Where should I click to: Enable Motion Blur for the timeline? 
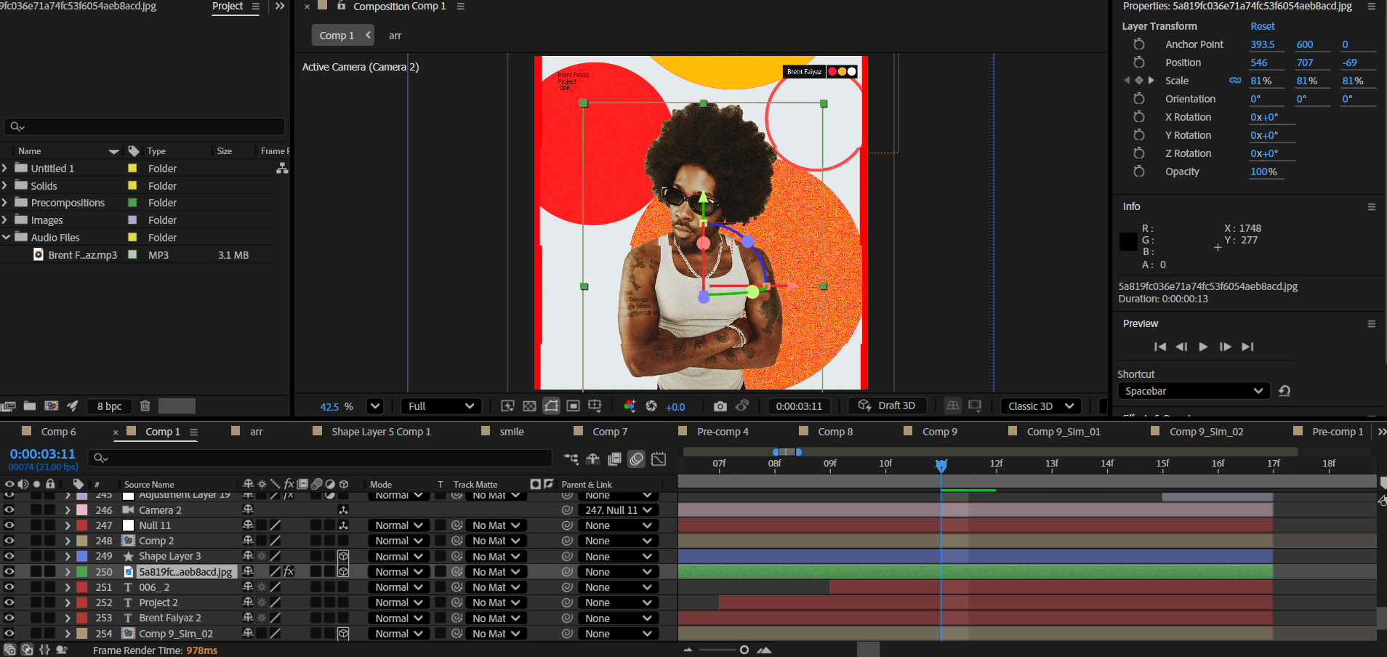(x=637, y=459)
